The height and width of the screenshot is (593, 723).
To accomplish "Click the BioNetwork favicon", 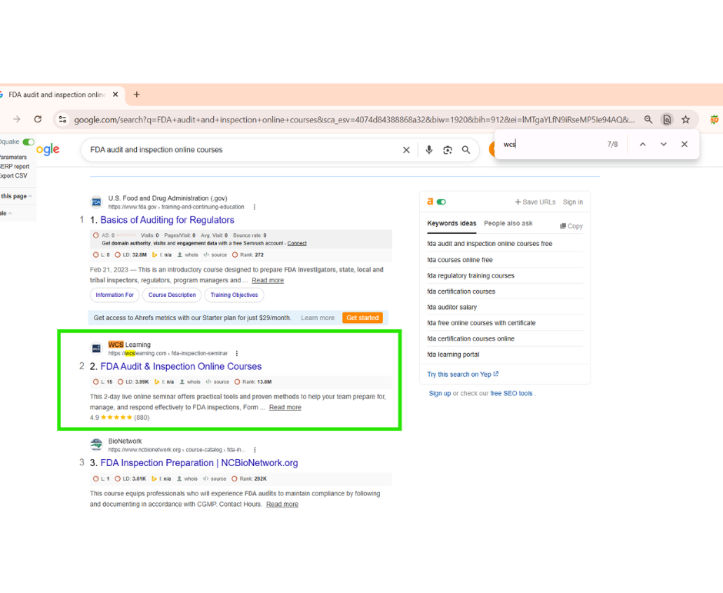I will (96, 445).
